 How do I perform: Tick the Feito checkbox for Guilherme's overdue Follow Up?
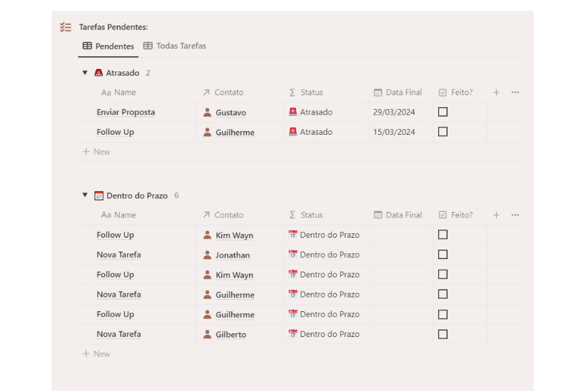442,132
